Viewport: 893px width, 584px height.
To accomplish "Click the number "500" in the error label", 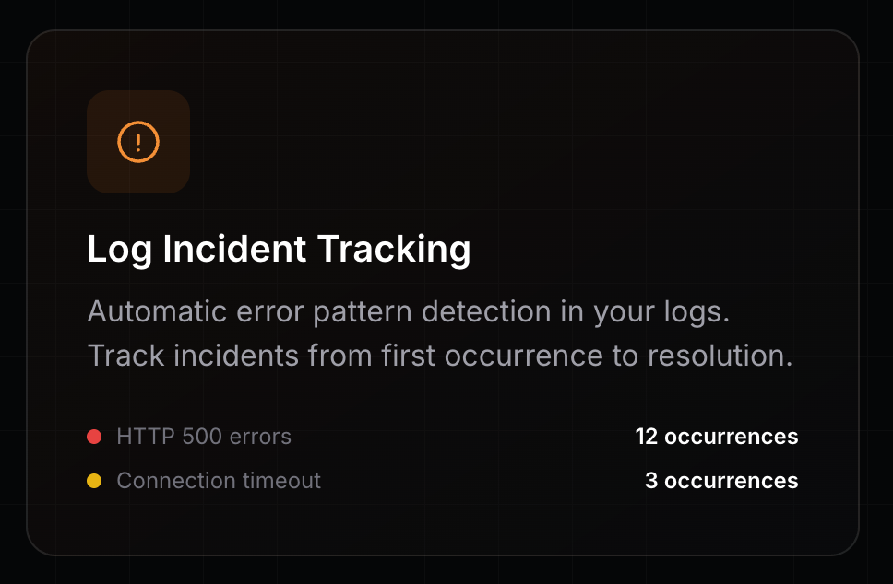I will pyautogui.click(x=202, y=437).
